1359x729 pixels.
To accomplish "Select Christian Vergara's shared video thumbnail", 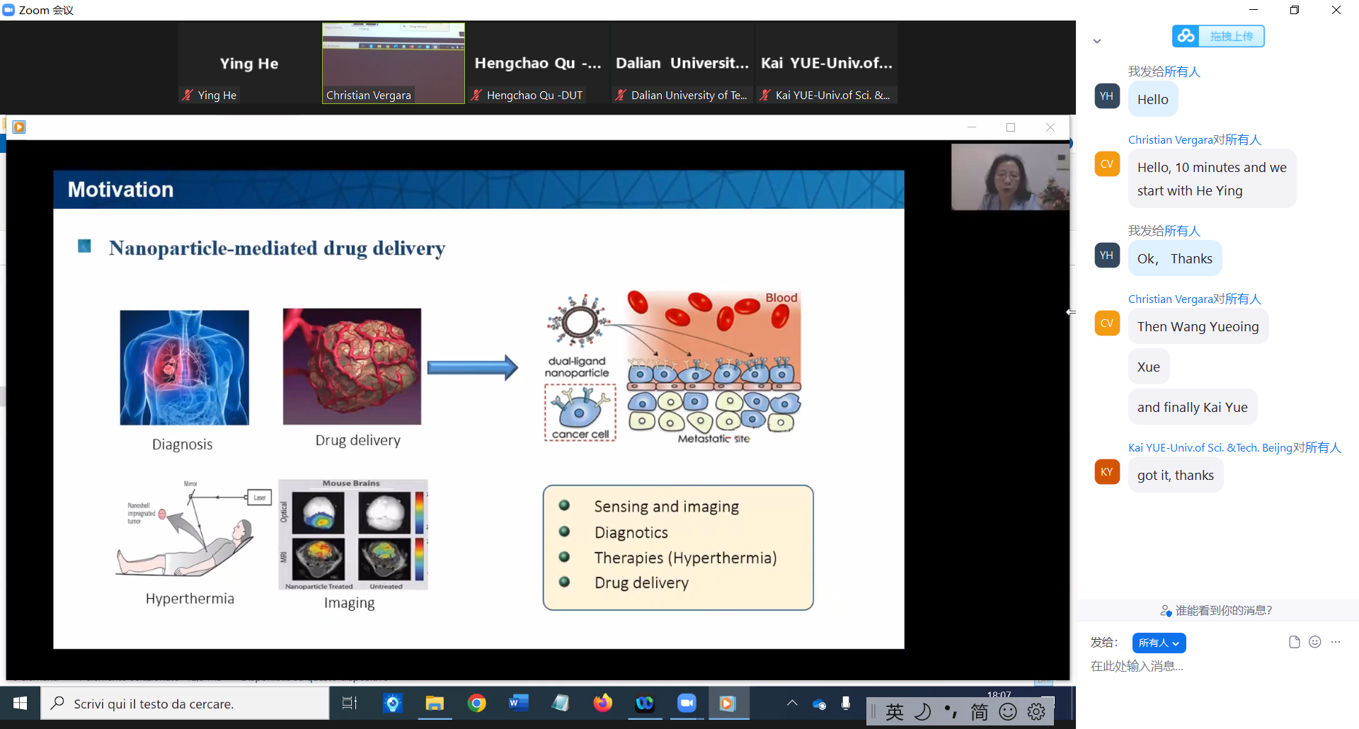I will 394,63.
